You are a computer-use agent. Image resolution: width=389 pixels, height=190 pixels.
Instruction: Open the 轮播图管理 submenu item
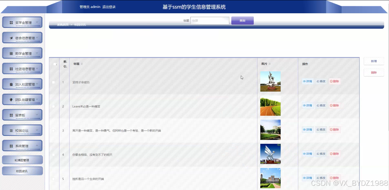point(22,160)
